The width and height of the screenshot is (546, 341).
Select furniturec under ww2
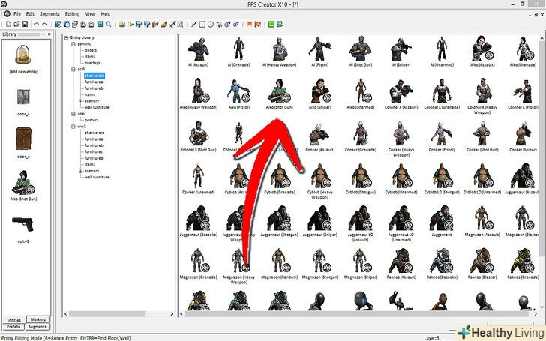(x=94, y=151)
